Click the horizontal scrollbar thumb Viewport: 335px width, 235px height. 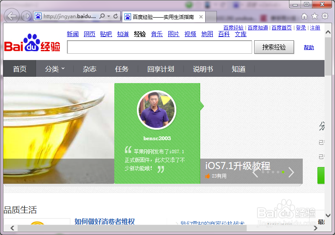tap(132, 228)
